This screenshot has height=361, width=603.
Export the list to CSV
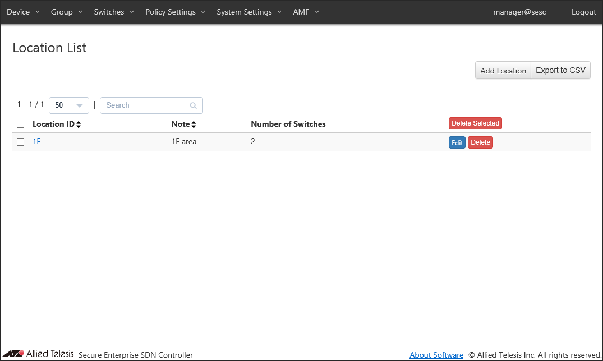click(560, 71)
